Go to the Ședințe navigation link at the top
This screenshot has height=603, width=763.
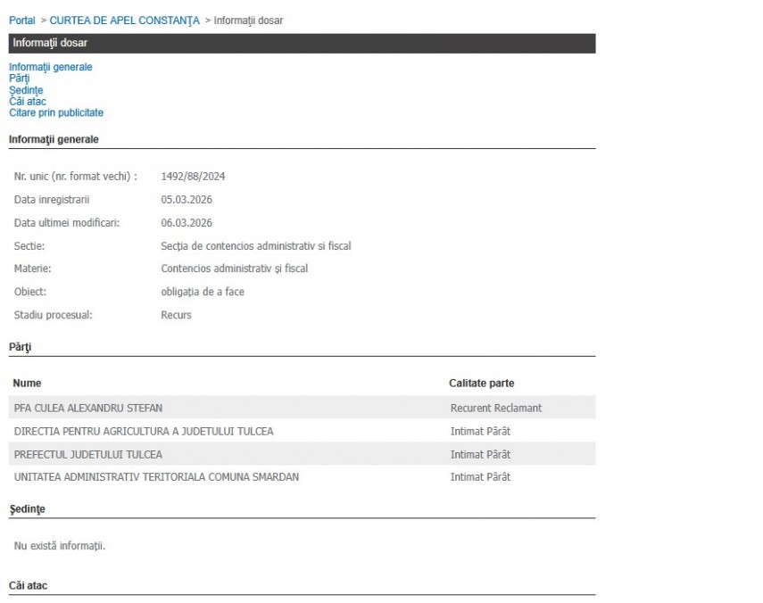pyautogui.click(x=26, y=90)
